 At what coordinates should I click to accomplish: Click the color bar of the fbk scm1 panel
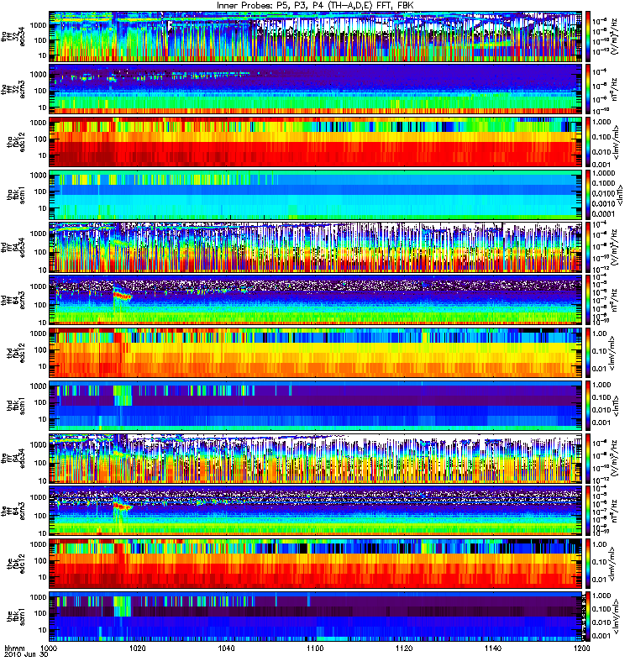[x=587, y=617]
